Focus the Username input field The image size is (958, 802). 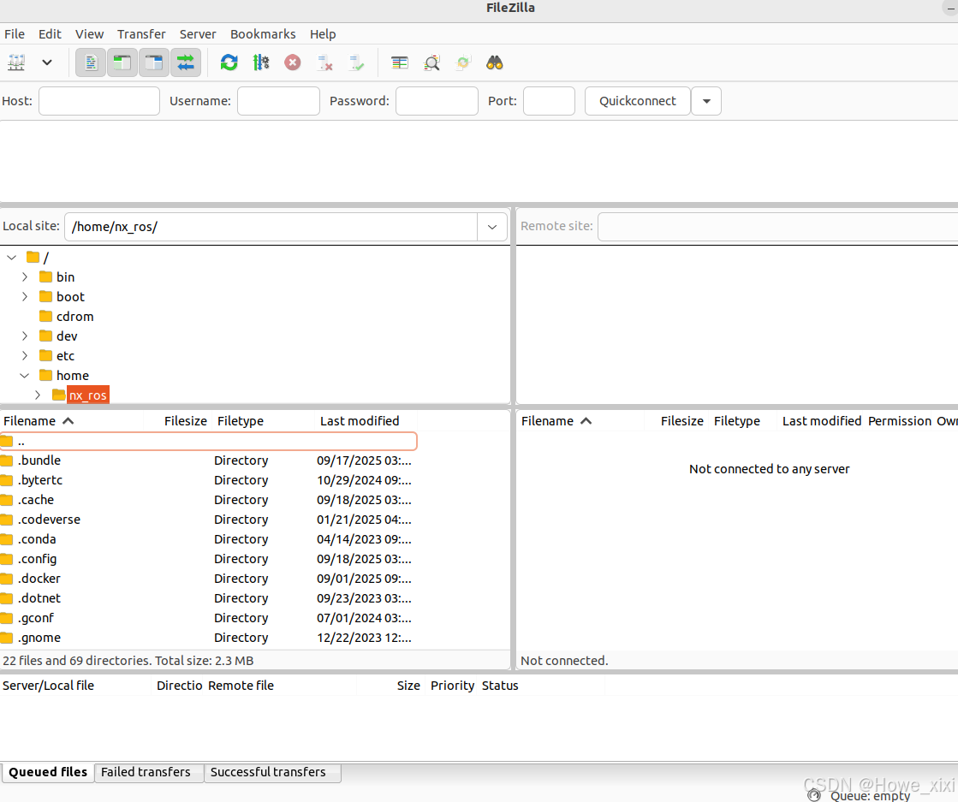[278, 101]
